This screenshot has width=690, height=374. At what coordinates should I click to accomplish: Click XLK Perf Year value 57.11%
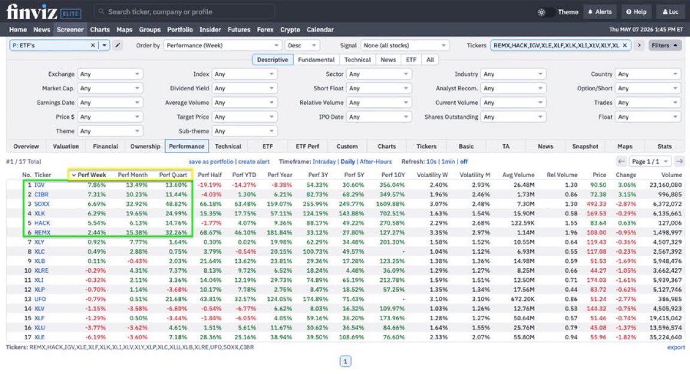(280, 214)
